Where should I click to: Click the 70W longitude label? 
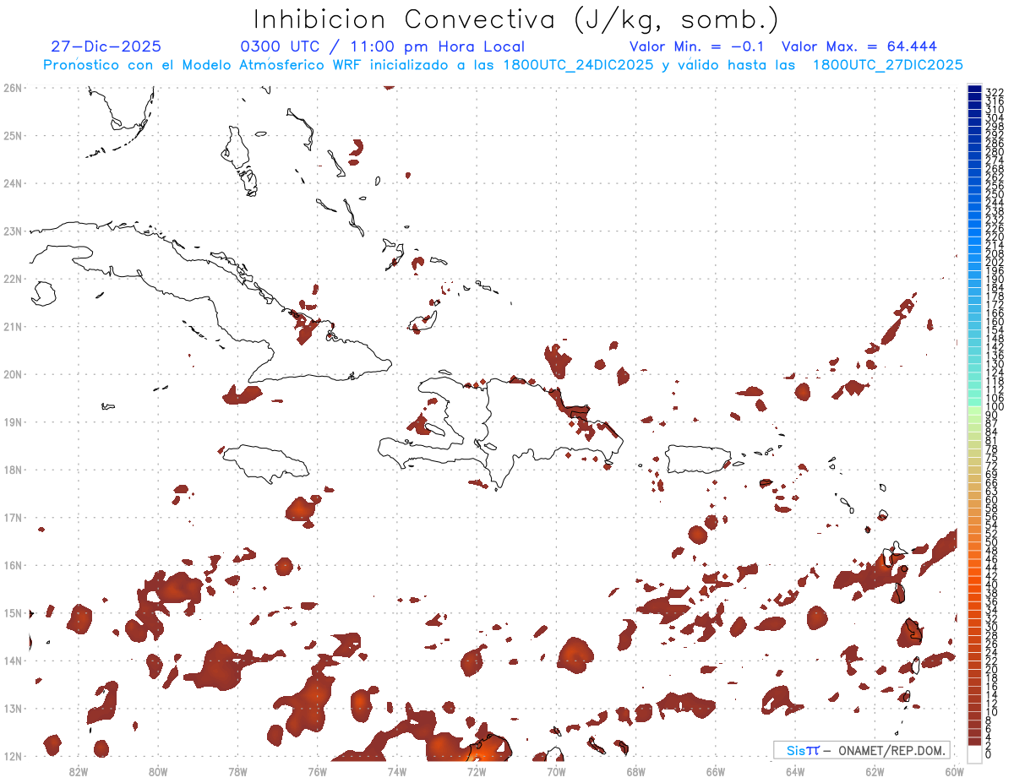pos(556,770)
